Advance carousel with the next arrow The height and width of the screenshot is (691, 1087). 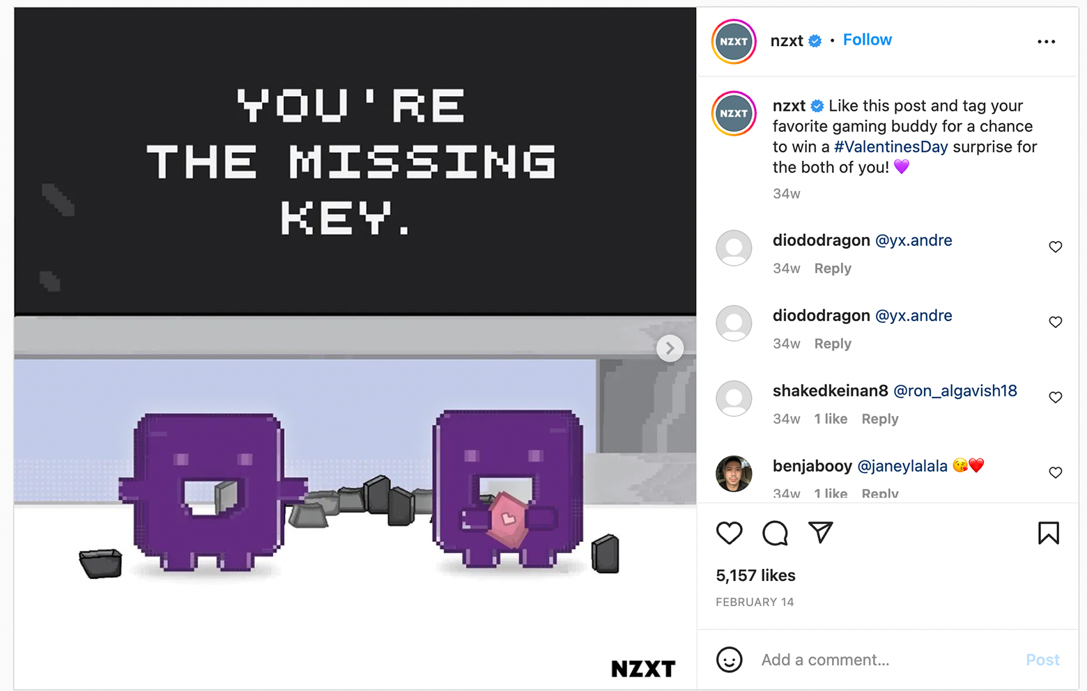point(670,348)
